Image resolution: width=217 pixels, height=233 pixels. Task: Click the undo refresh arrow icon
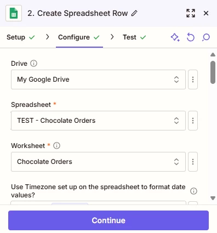point(191,37)
